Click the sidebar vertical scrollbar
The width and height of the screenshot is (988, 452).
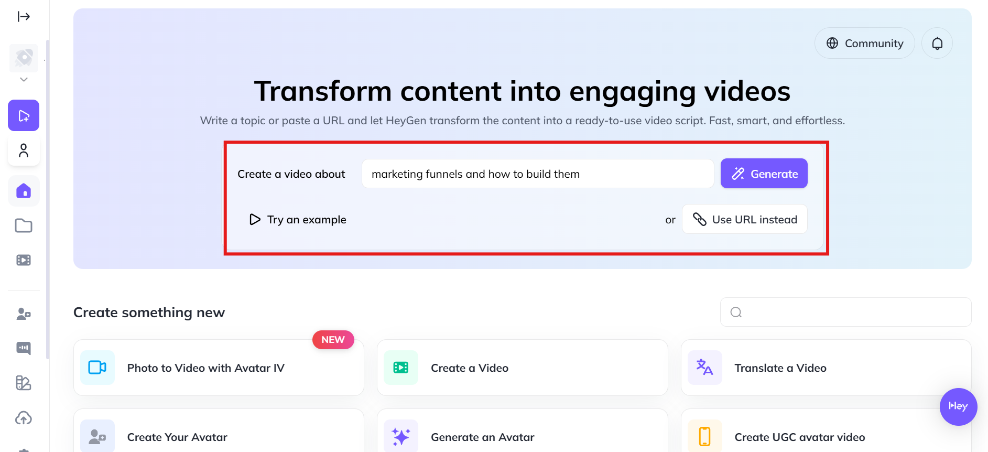[x=48, y=199]
